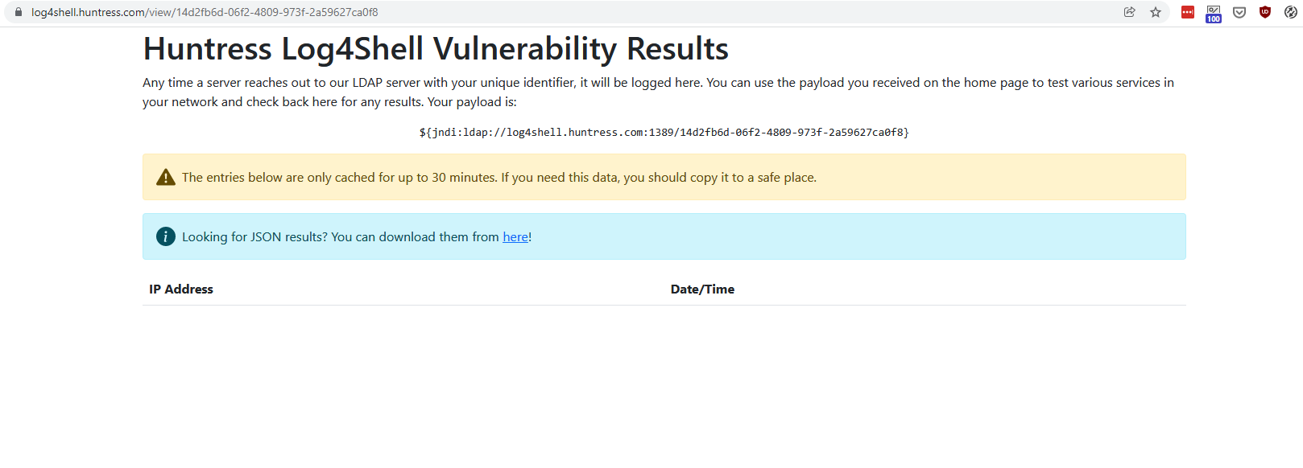The image size is (1303, 468).
Task: Click the info circle icon in blue banner
Action: click(166, 236)
